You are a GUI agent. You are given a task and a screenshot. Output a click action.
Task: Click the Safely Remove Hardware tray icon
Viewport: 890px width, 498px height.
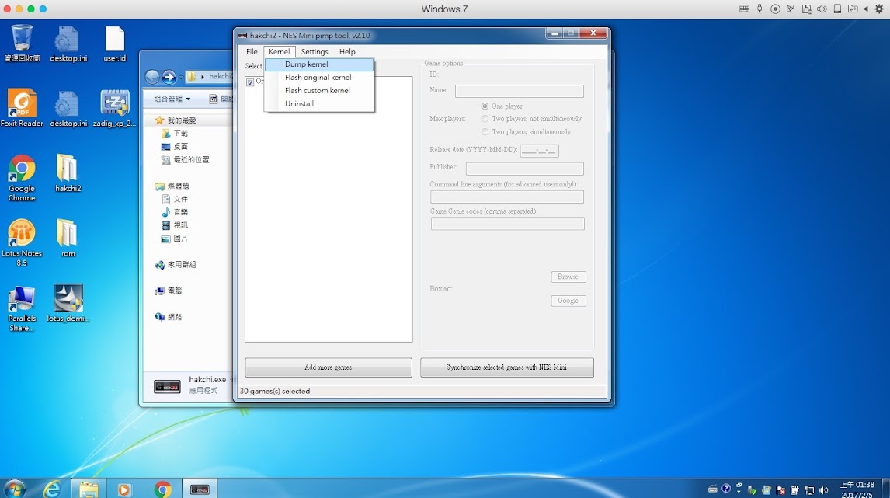(753, 489)
